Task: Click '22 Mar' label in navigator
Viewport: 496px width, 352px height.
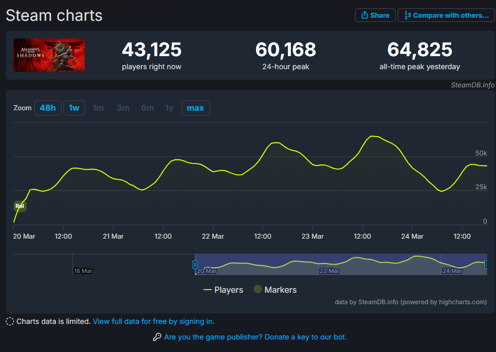Action: [x=329, y=271]
